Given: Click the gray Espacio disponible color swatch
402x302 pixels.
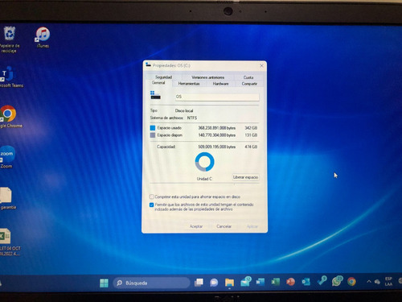Looking at the screenshot, I should (153, 135).
